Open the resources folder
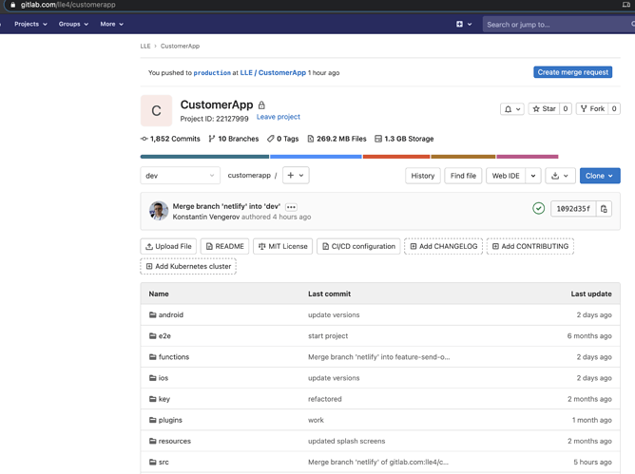 tap(175, 441)
